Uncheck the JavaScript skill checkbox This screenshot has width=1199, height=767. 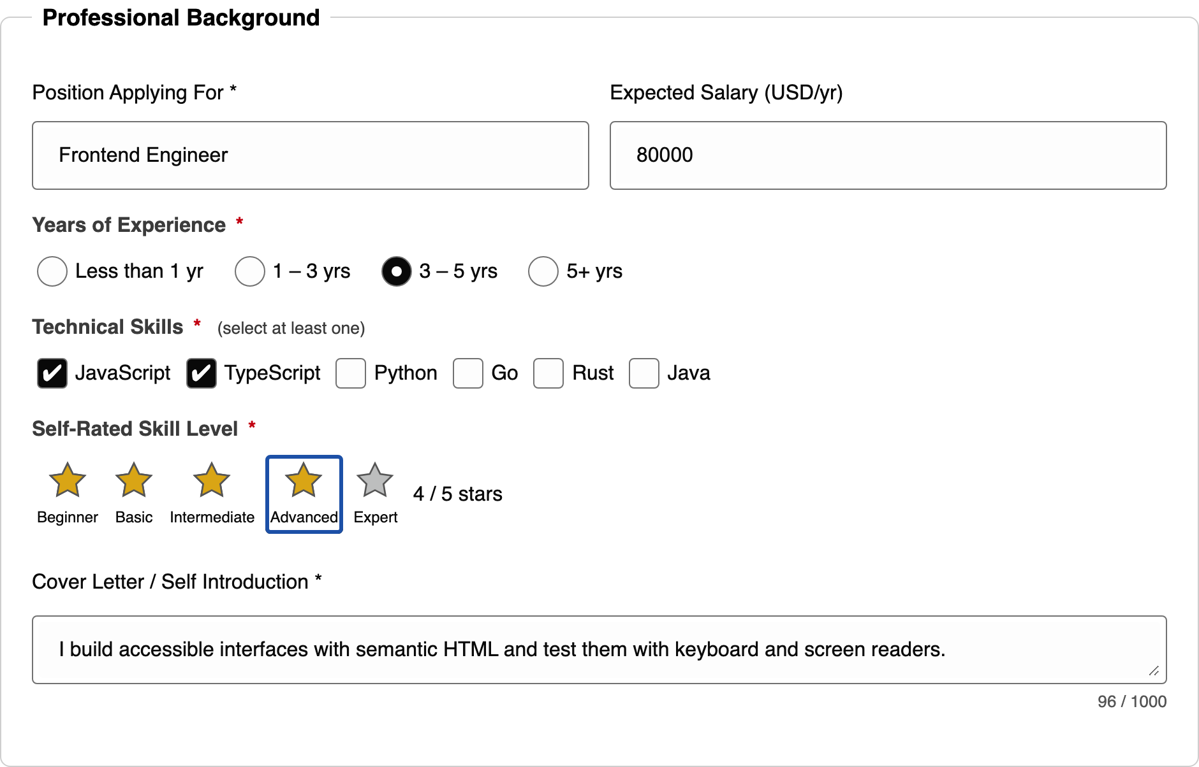[52, 373]
